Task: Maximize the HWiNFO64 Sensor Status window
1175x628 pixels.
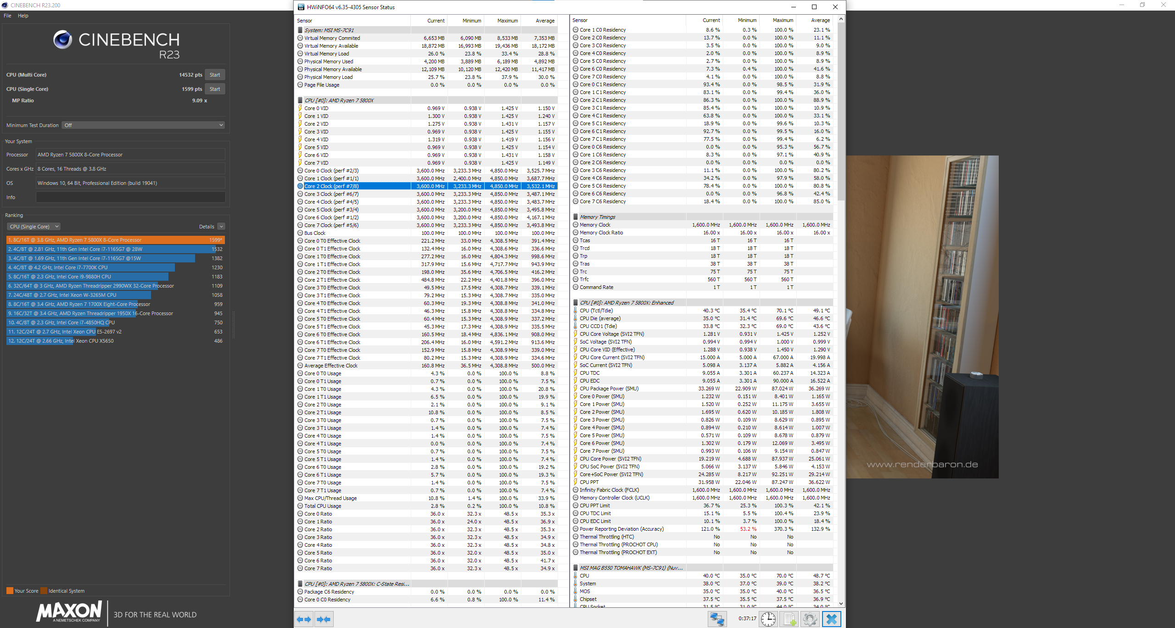Action: pos(814,7)
